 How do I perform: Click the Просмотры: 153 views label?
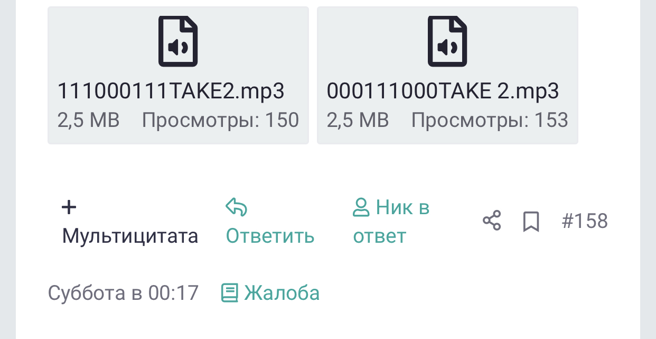(x=490, y=121)
